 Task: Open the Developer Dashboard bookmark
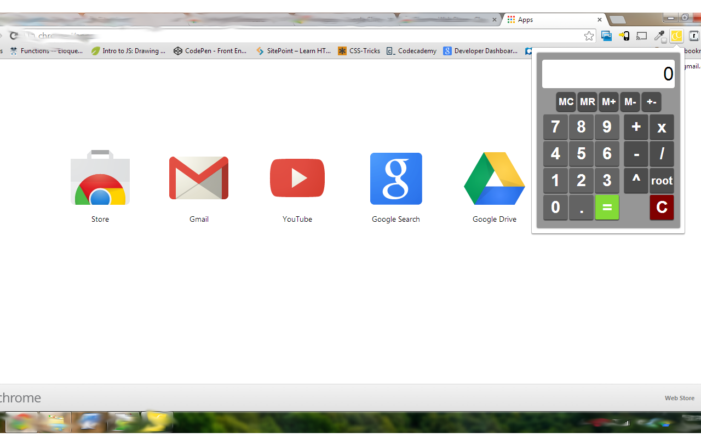tap(481, 51)
